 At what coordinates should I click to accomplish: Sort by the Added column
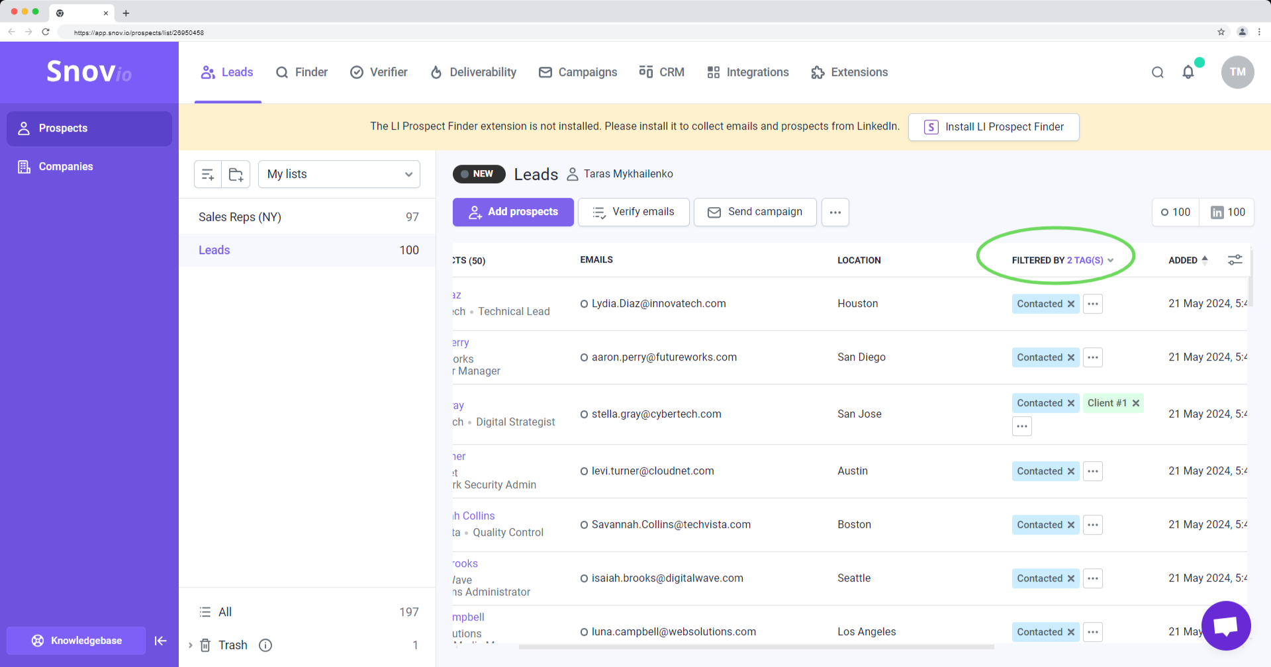1188,260
